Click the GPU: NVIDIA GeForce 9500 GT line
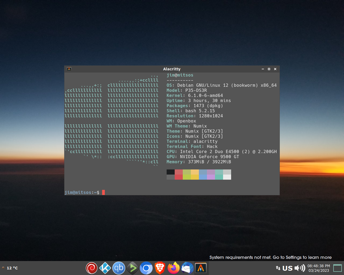 tap(203, 157)
